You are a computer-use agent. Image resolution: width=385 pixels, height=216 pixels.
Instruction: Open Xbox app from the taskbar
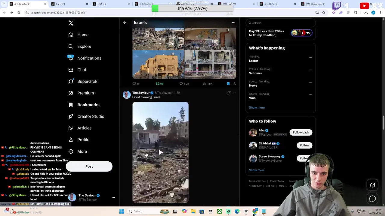coord(220,211)
